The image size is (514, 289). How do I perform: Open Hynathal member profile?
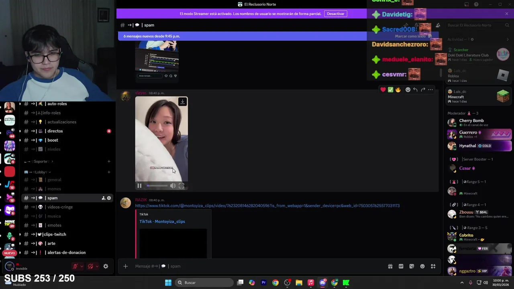coord(479,146)
